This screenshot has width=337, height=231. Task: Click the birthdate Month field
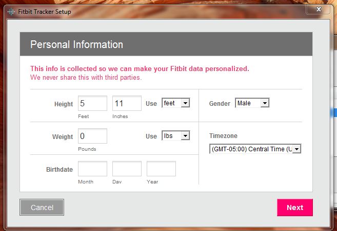pyautogui.click(x=92, y=169)
